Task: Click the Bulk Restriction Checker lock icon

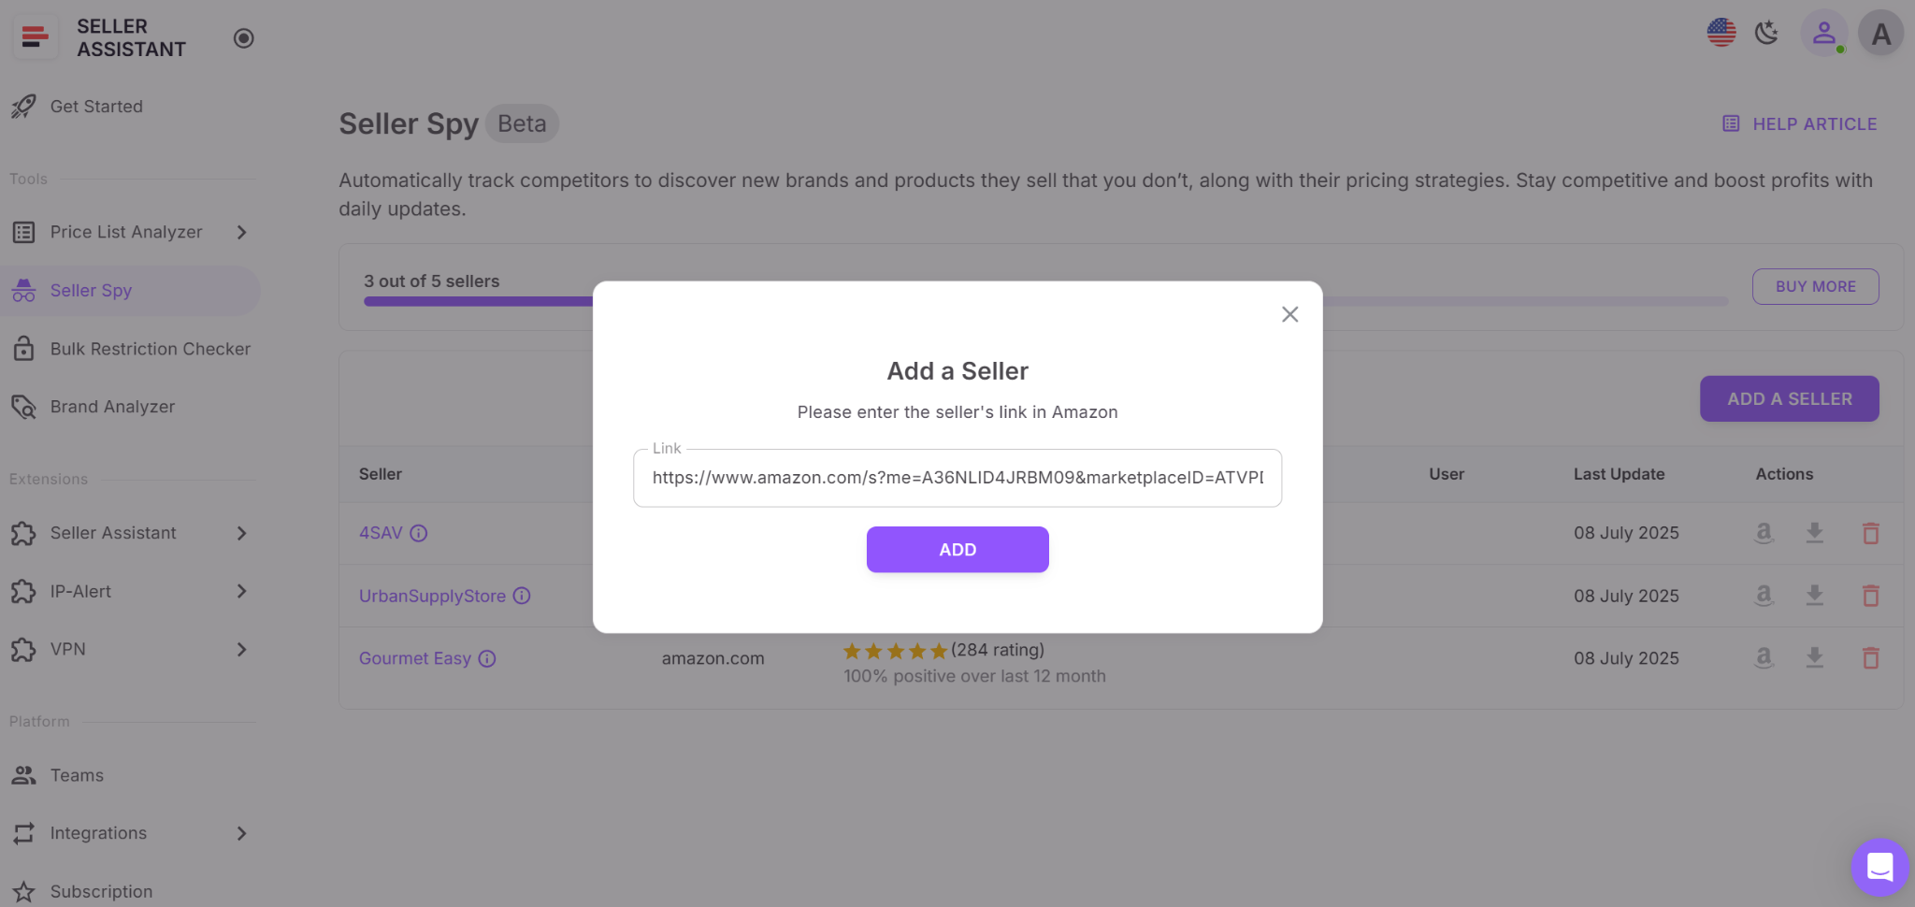Action: click(23, 348)
